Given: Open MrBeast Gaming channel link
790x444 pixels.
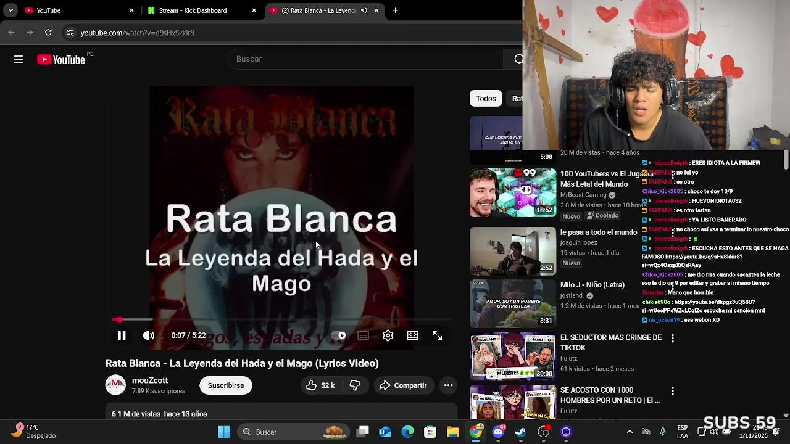Looking at the screenshot, I should click(583, 195).
